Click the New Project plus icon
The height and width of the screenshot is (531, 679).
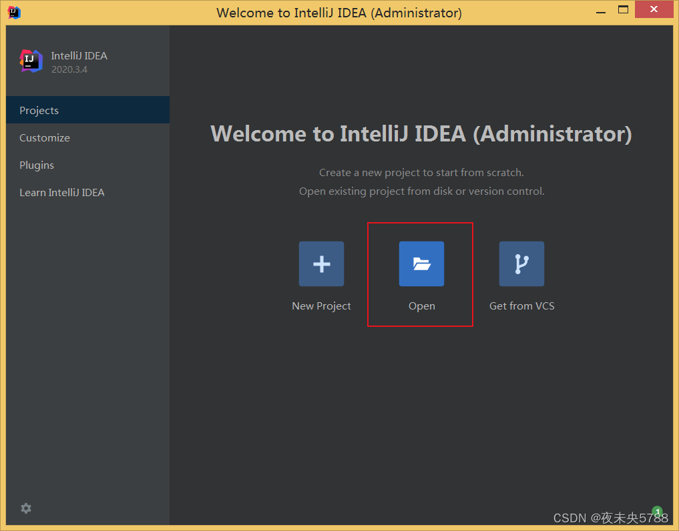coord(321,263)
